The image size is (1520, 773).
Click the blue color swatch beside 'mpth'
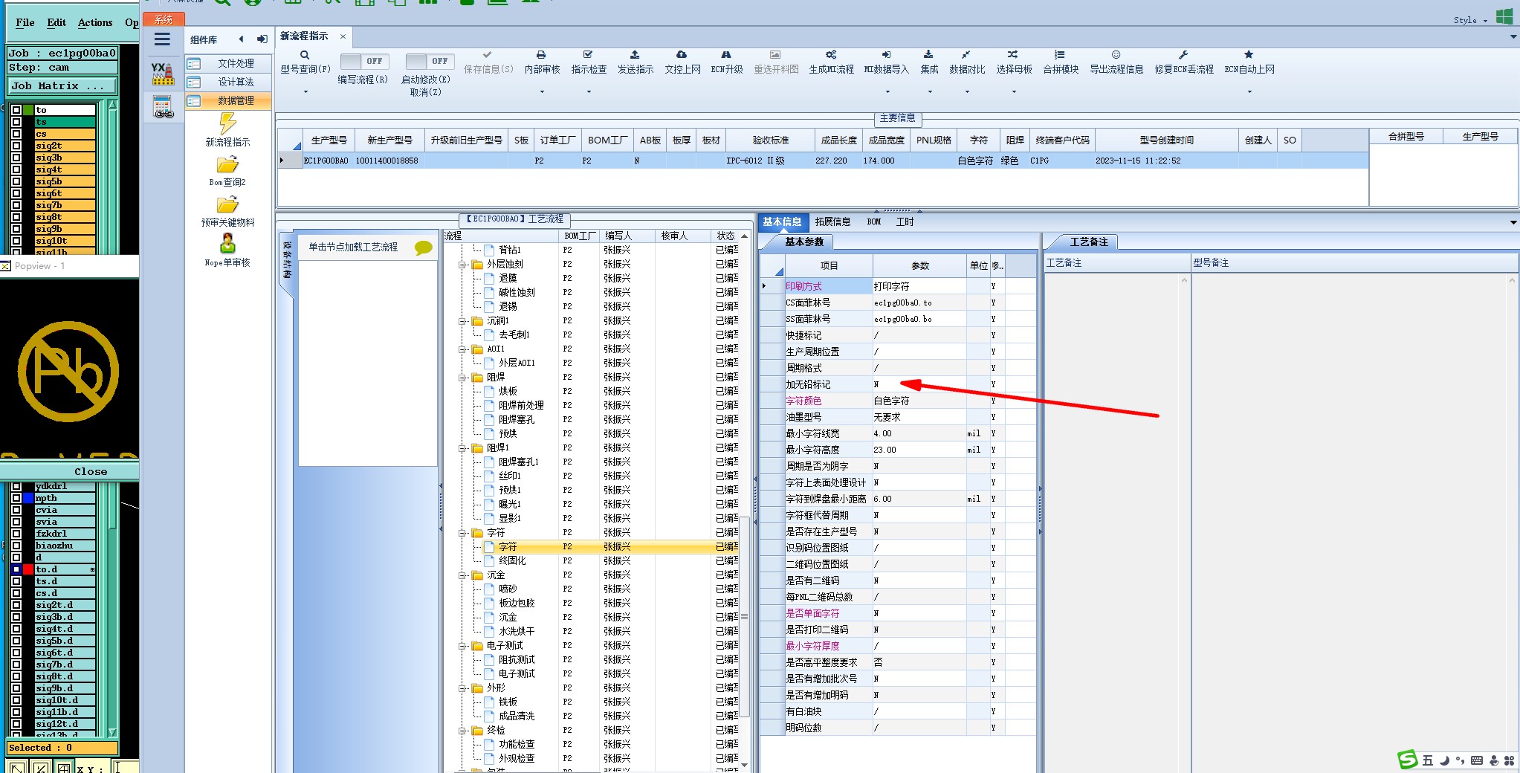coord(28,498)
